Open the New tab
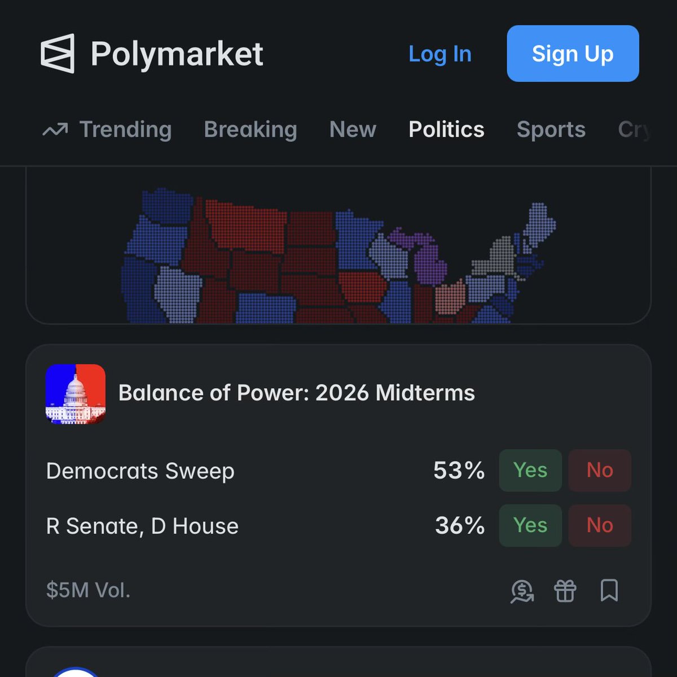The image size is (677, 677). point(353,130)
